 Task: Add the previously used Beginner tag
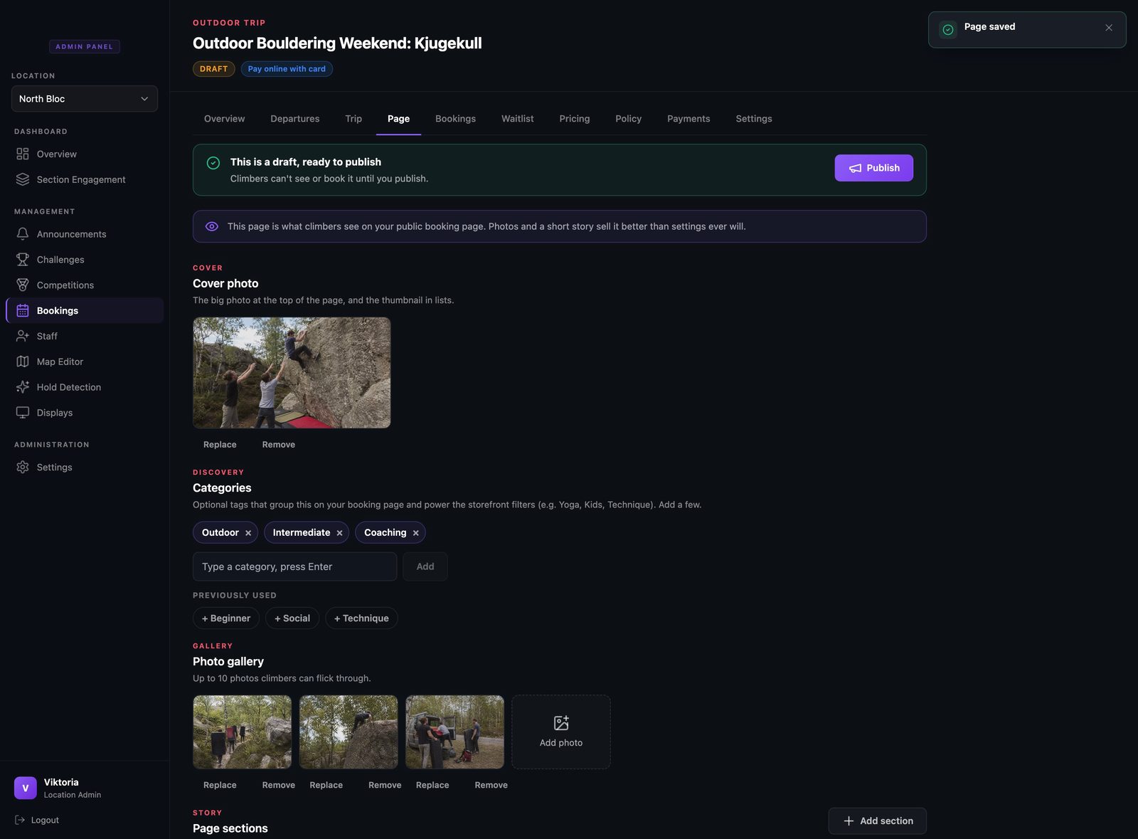pos(226,618)
